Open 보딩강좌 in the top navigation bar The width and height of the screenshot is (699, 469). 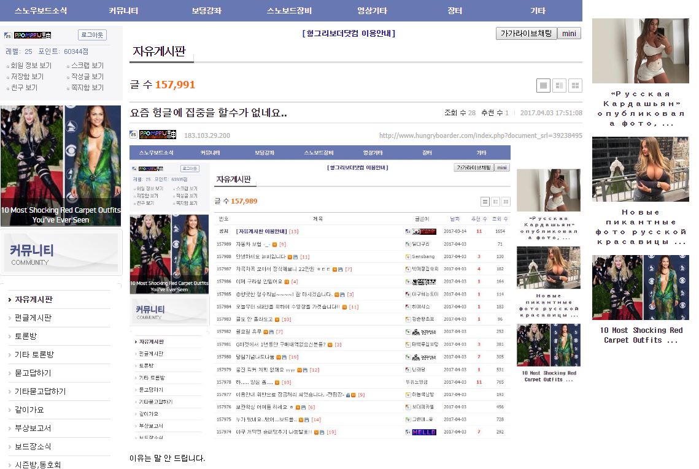click(x=206, y=10)
